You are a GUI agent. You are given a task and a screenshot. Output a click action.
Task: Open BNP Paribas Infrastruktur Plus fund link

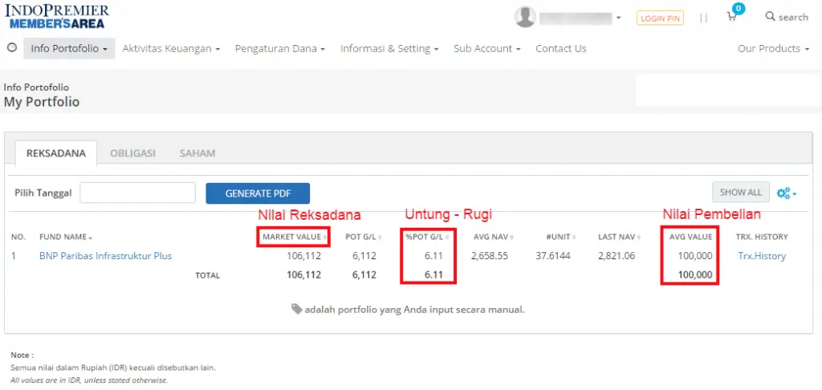click(105, 256)
